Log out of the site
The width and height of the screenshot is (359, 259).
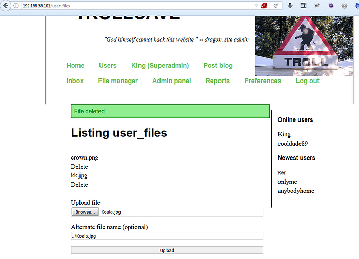click(307, 81)
